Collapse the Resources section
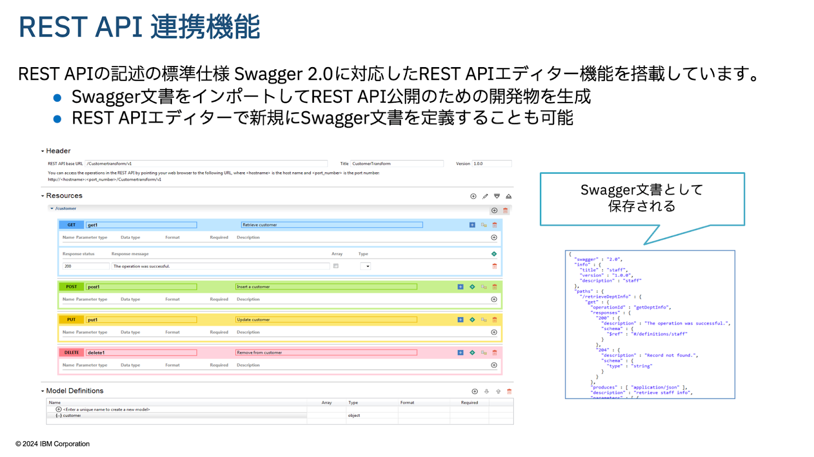The image size is (814, 457). pyautogui.click(x=43, y=196)
